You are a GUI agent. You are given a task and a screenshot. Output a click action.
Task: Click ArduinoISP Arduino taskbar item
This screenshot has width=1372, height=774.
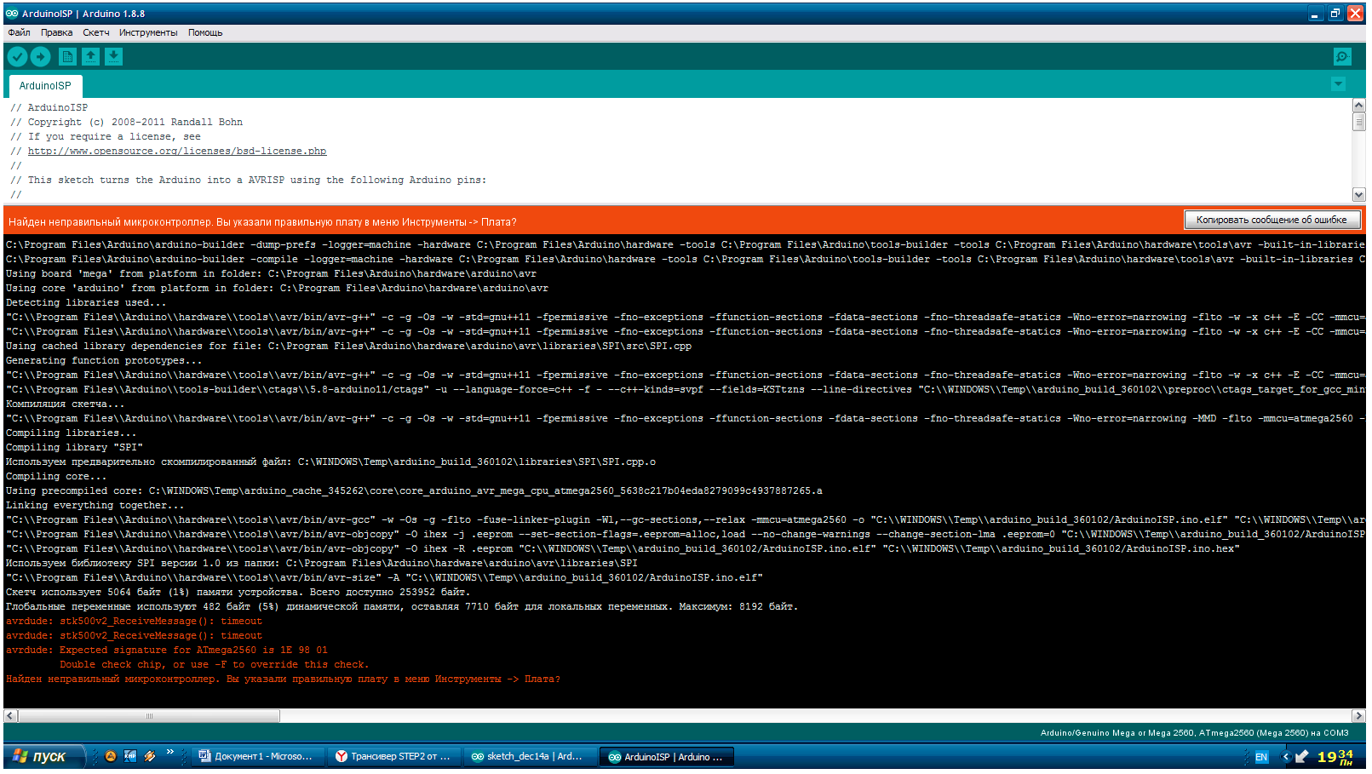click(667, 756)
